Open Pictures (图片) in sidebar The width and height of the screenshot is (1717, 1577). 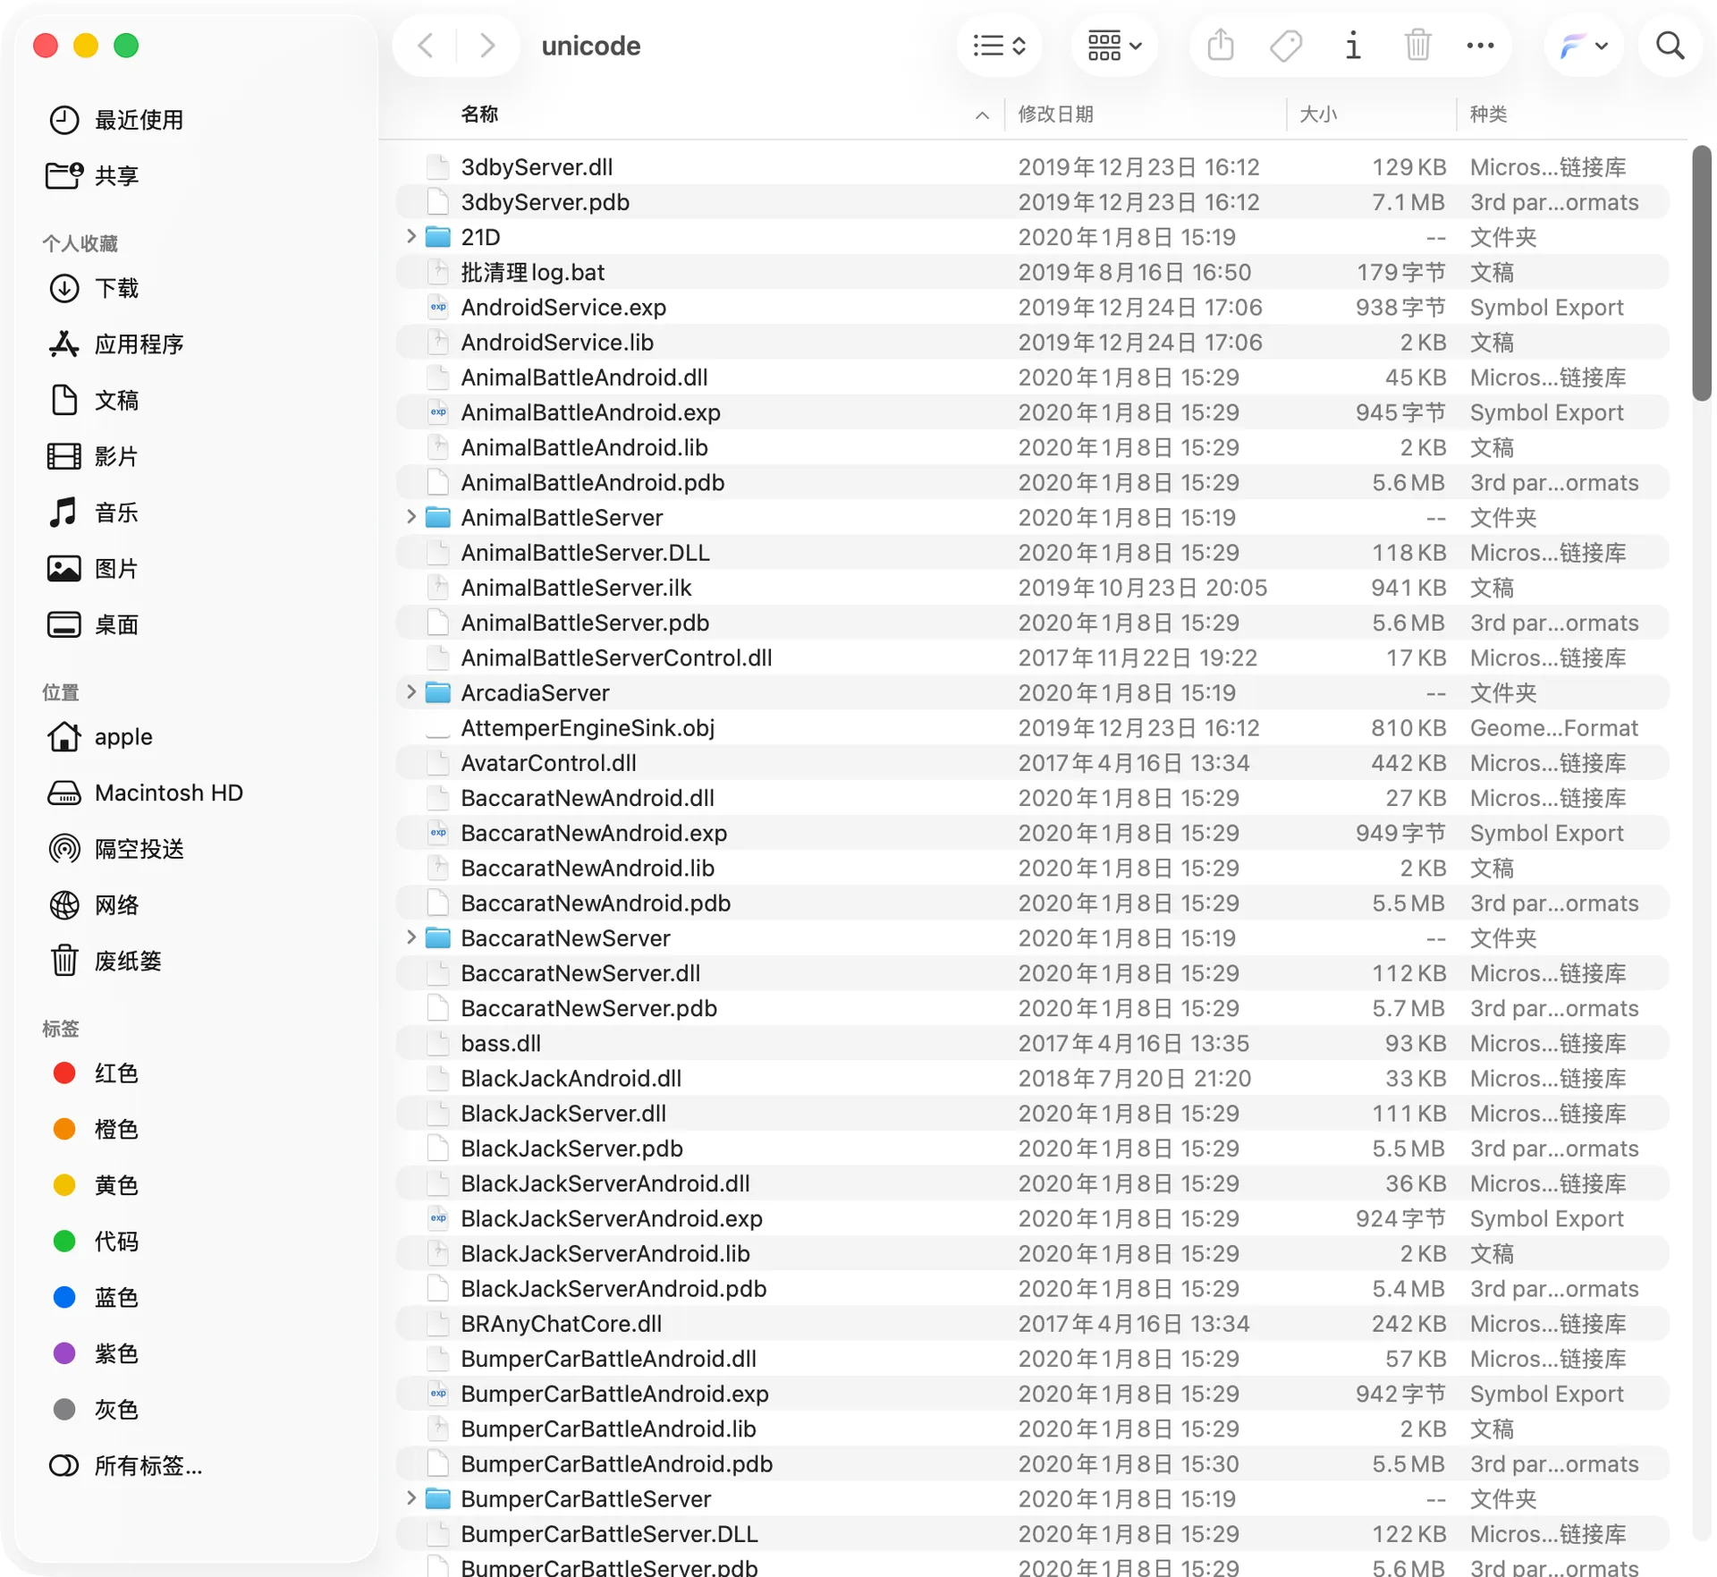tap(94, 569)
